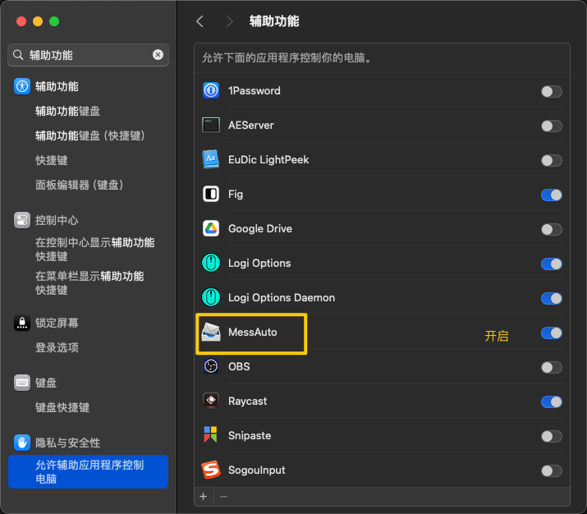Click the Keyboard sidebar icon
587x514 pixels.
(22, 383)
